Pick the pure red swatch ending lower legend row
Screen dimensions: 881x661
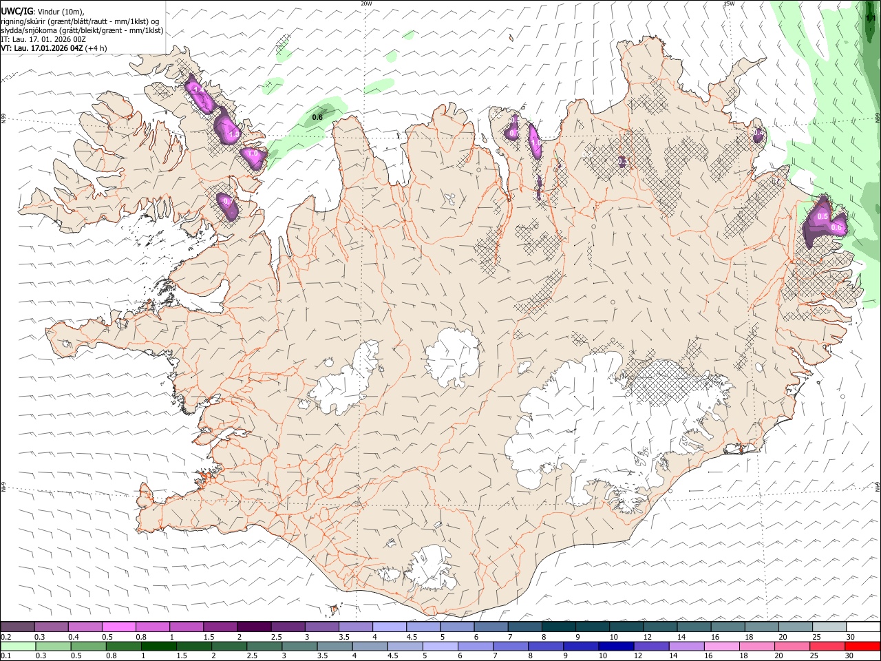tap(863, 646)
